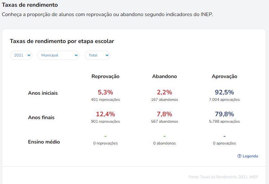
Task: Click the question mark legend icon
Action: pos(239,156)
